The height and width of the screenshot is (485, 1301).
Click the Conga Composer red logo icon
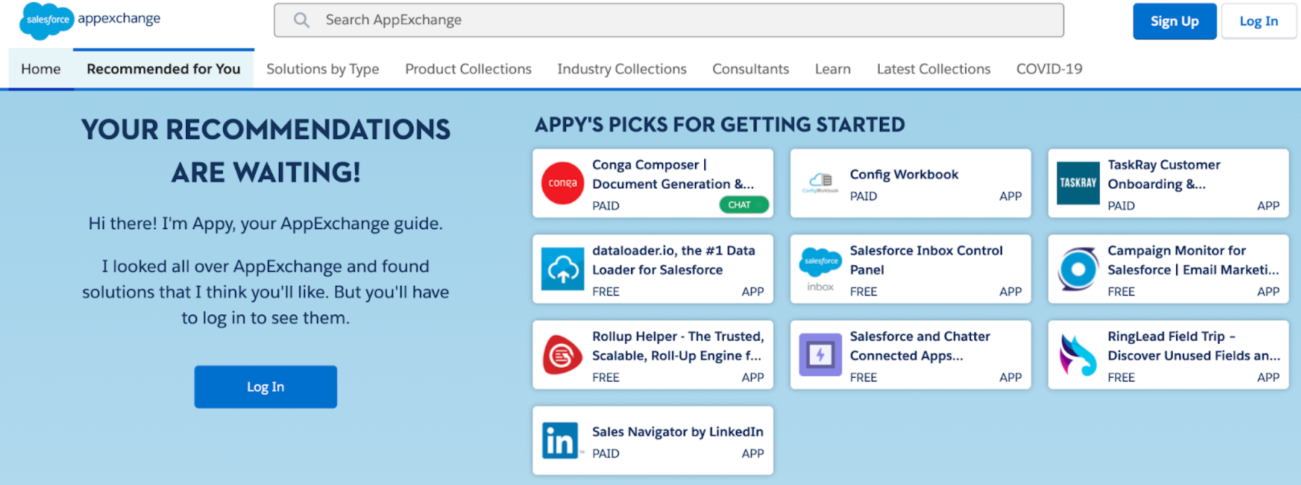562,183
